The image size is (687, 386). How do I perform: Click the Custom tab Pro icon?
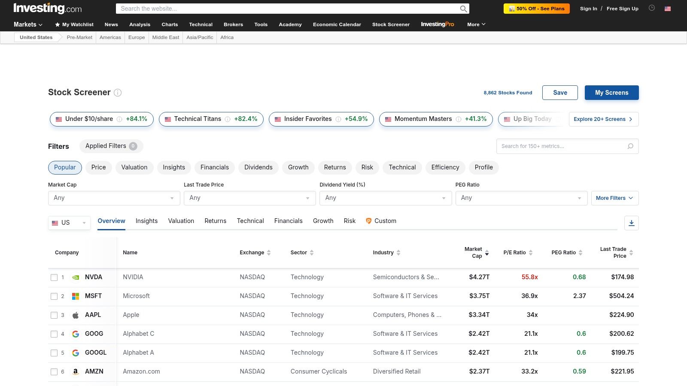pos(368,221)
